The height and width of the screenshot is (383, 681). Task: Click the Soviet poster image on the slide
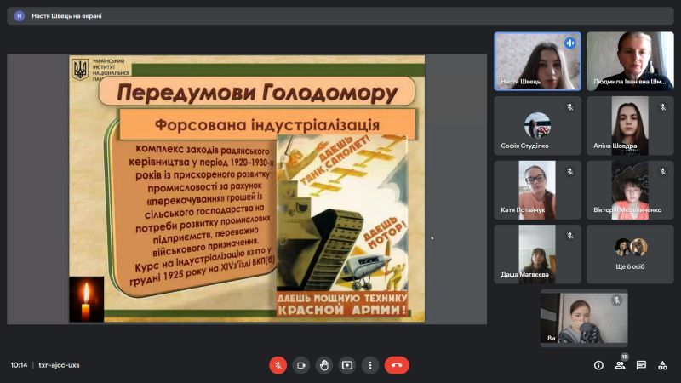click(x=342, y=225)
